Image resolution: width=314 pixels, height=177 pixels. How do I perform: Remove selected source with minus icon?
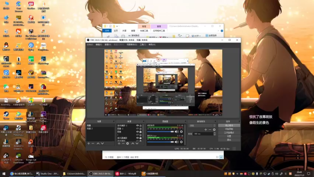123,144
